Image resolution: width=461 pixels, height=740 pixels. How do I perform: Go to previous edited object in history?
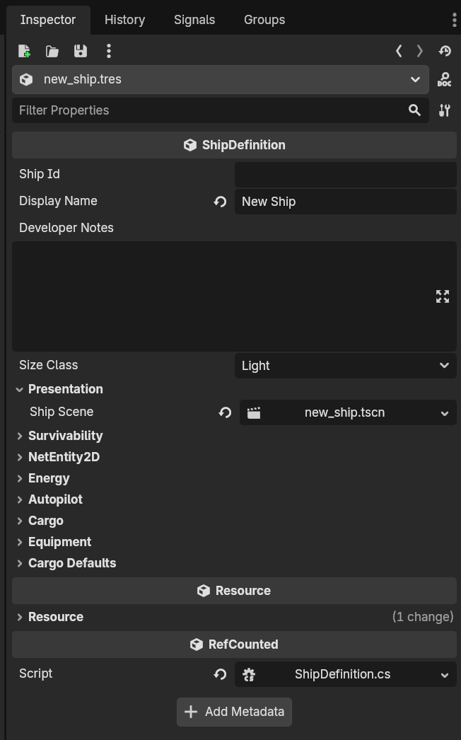[x=399, y=51]
